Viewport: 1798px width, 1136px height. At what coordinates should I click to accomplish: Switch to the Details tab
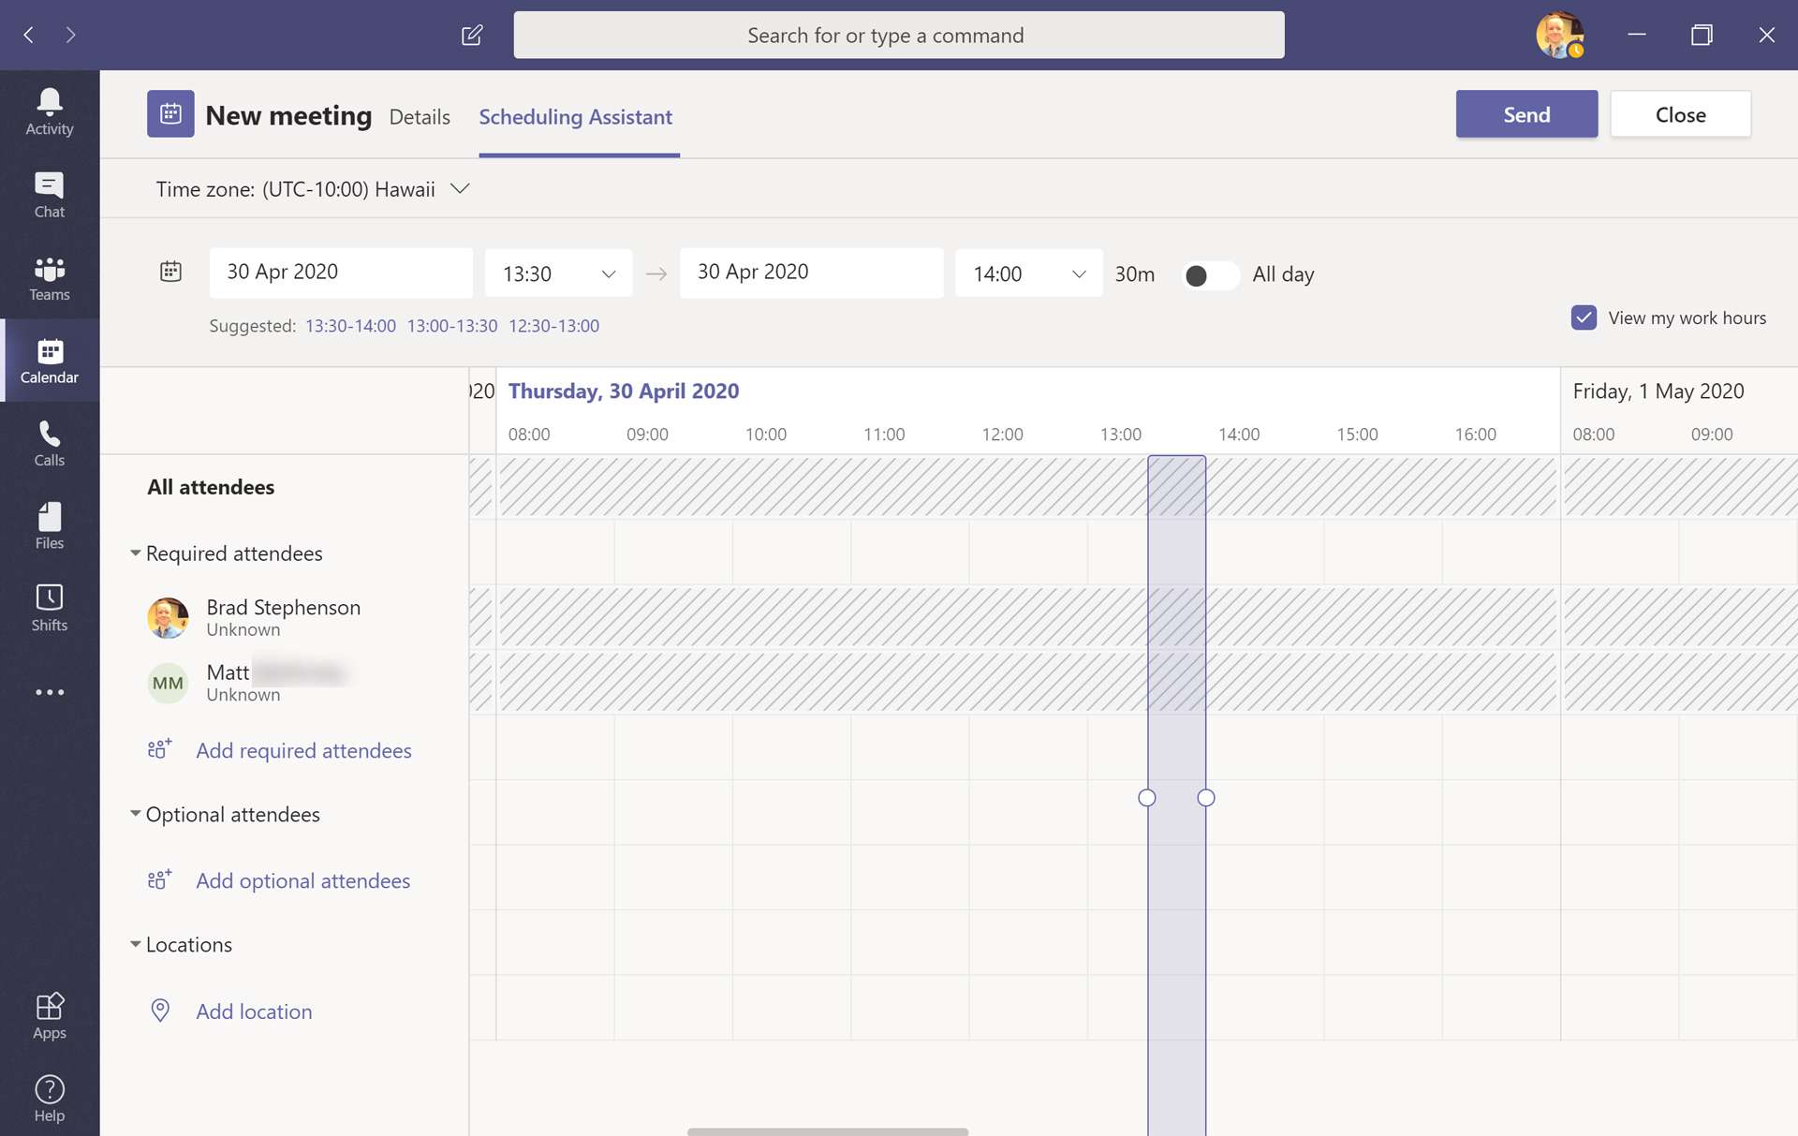click(419, 116)
